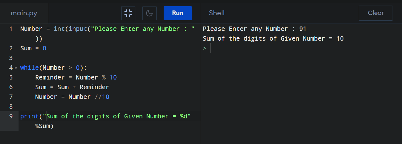The width and height of the screenshot is (402, 144).
Task: Switch to the Shell panel tab
Action: click(x=217, y=13)
